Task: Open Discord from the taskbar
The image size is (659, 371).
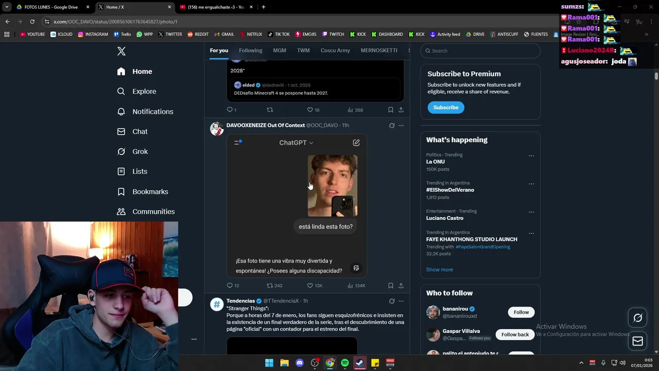Action: (x=300, y=363)
